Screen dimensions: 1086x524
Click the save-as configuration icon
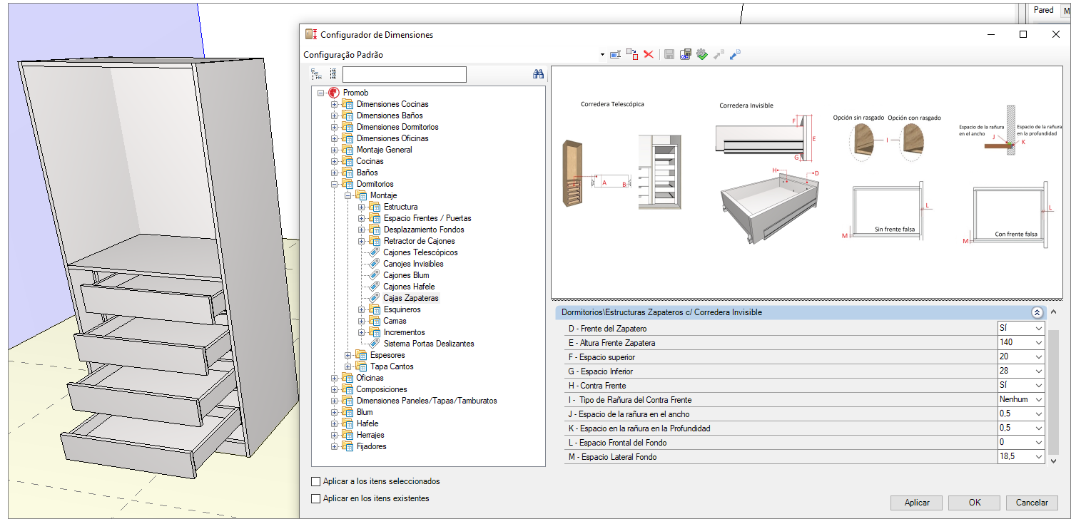(686, 54)
